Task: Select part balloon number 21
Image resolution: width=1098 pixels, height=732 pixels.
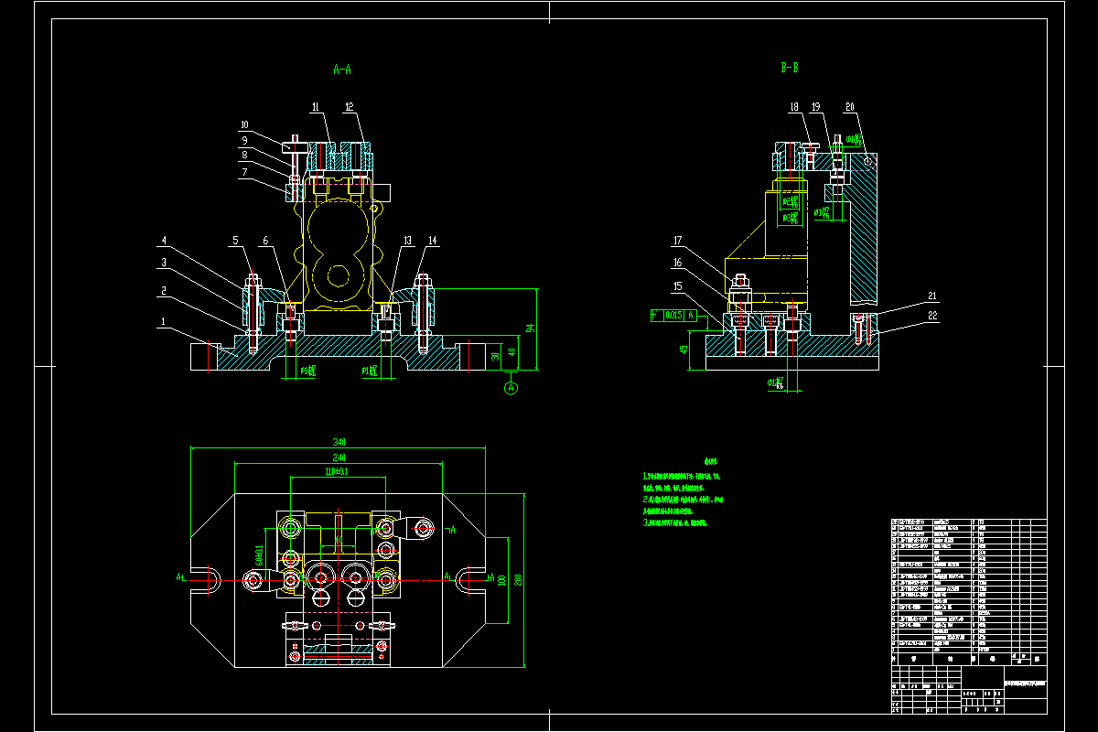Action: (932, 296)
